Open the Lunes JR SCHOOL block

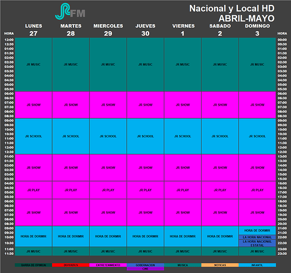click(33, 136)
